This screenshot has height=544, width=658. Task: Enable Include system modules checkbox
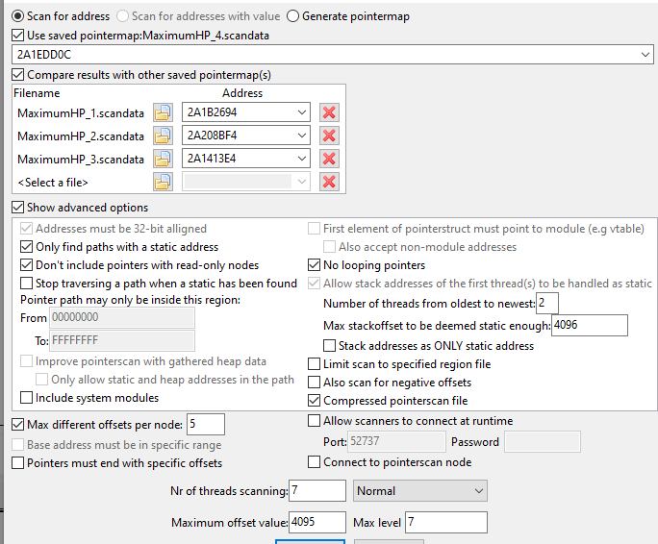pyautogui.click(x=26, y=397)
